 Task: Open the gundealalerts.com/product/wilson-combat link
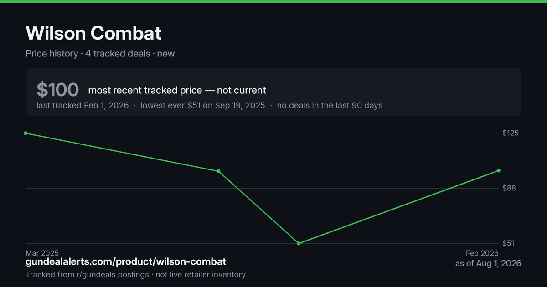[x=126, y=262]
